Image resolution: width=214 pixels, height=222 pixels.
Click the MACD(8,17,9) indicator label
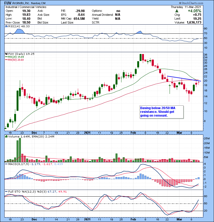(19, 164)
